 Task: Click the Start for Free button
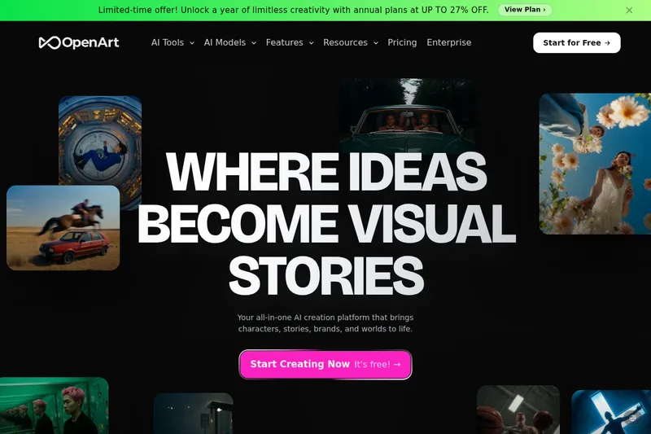[x=577, y=43]
